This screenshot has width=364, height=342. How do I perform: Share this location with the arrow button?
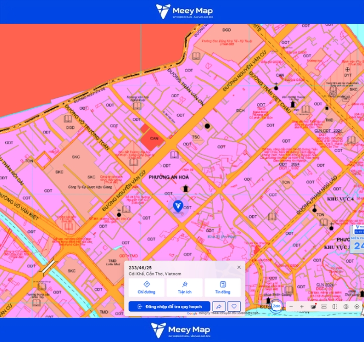point(219,306)
